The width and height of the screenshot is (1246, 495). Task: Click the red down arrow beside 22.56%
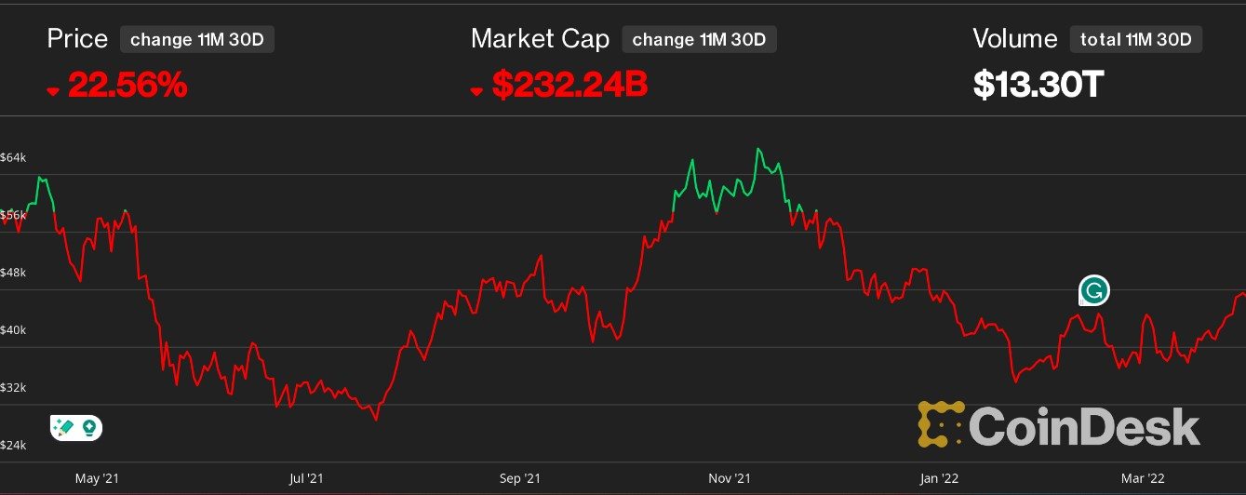(53, 90)
